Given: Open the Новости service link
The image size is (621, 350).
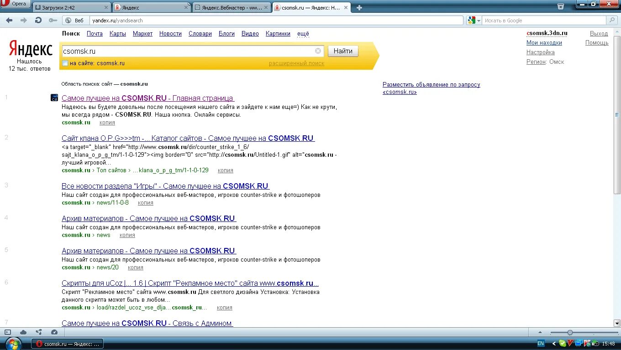Looking at the screenshot, I should click(x=170, y=34).
